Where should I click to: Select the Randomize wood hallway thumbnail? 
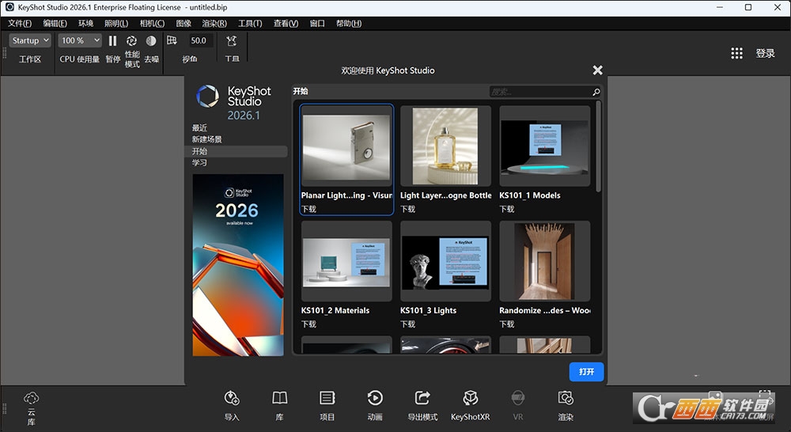coord(544,261)
